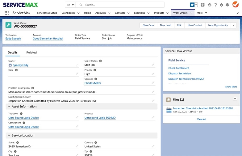Click the Component field info icon
242x156 pixels.
(x=24, y=123)
